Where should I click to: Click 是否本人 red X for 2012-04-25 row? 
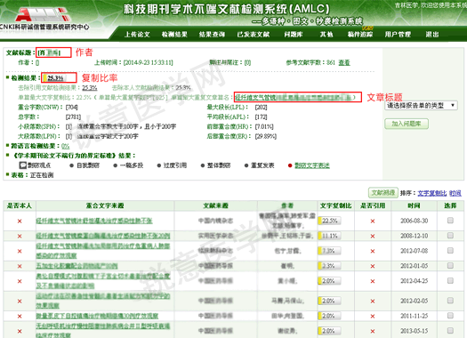point(20,281)
